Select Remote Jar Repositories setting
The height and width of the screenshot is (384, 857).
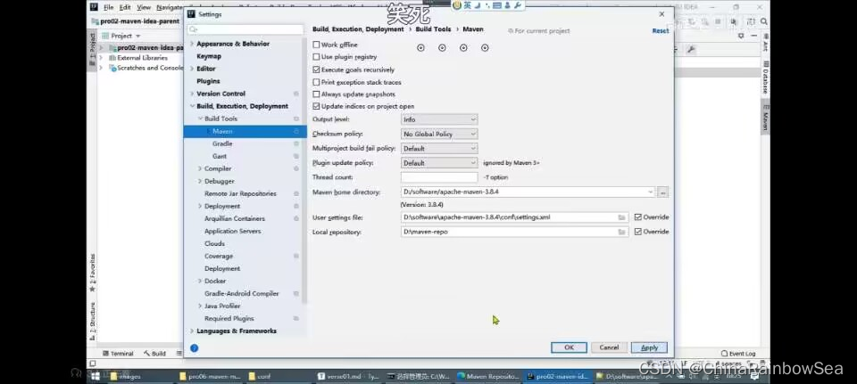point(240,193)
